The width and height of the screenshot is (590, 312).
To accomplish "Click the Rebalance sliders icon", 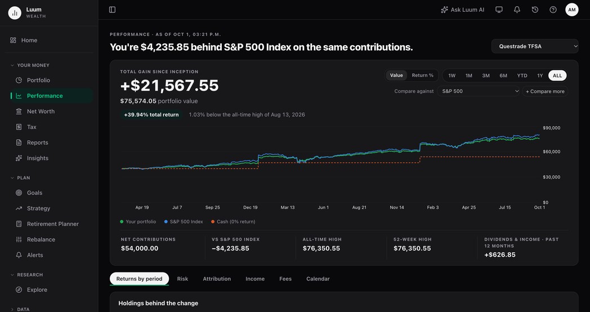I will [x=19, y=239].
